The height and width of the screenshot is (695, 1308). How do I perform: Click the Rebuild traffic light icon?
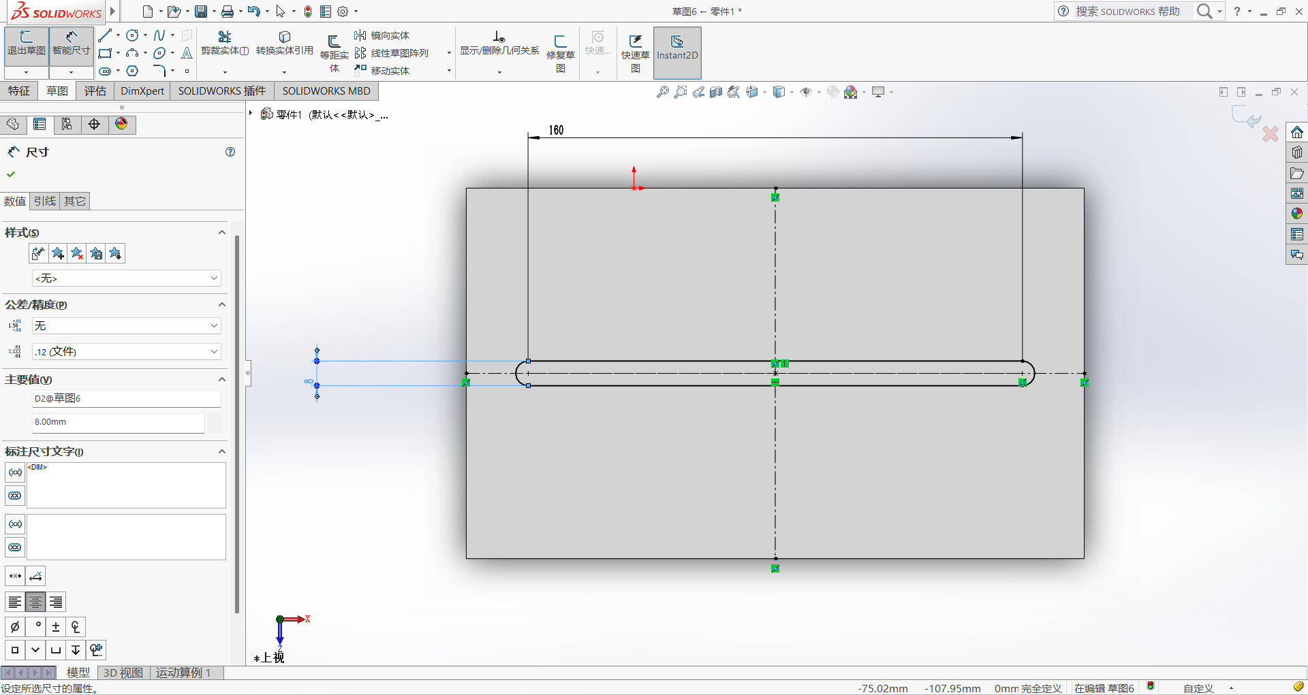click(x=308, y=12)
